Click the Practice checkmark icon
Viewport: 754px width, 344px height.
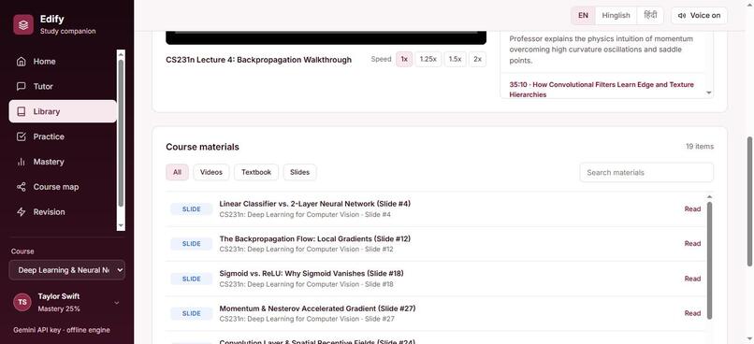tap(21, 136)
